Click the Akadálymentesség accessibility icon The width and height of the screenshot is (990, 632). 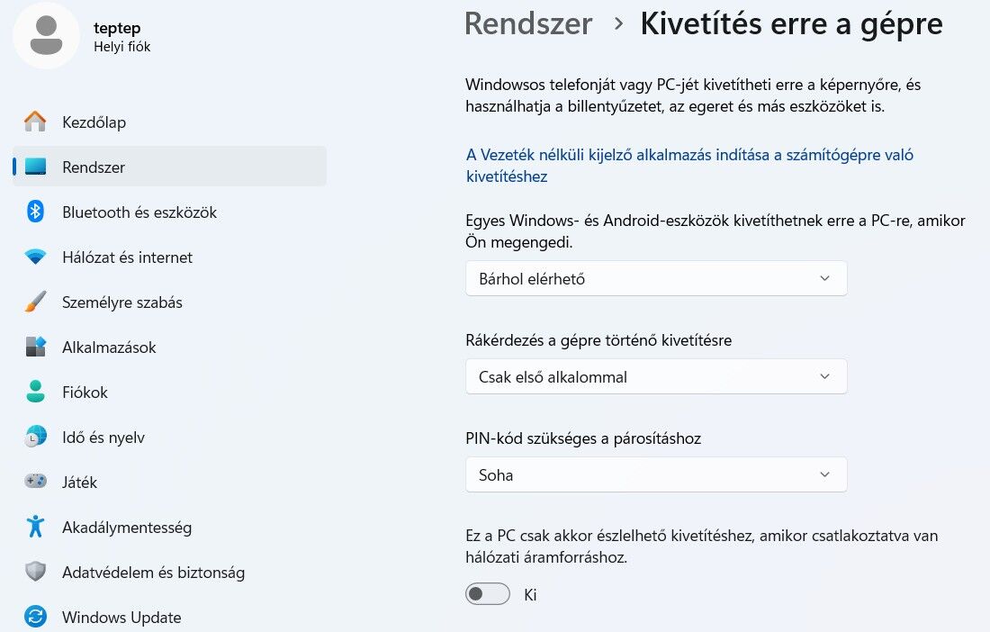click(35, 528)
